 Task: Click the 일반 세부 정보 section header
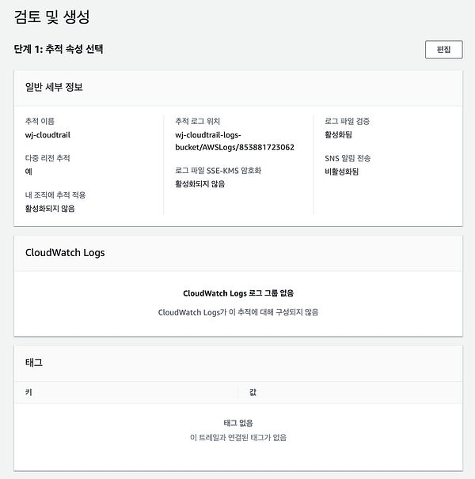click(x=54, y=87)
